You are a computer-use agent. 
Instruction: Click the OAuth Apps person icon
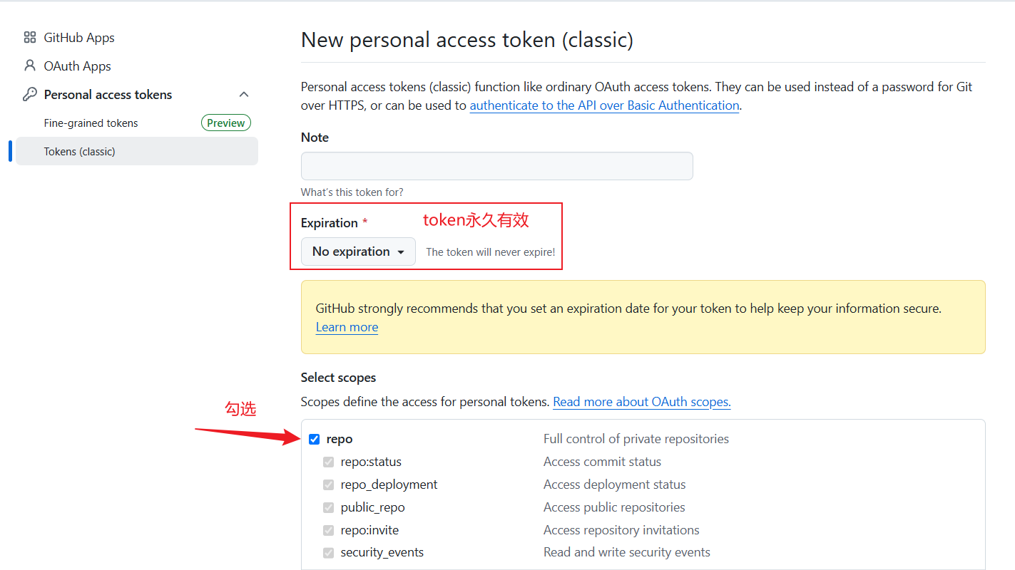(30, 66)
